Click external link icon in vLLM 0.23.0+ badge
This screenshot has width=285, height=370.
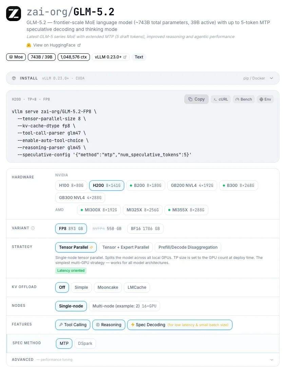tap(125, 57)
